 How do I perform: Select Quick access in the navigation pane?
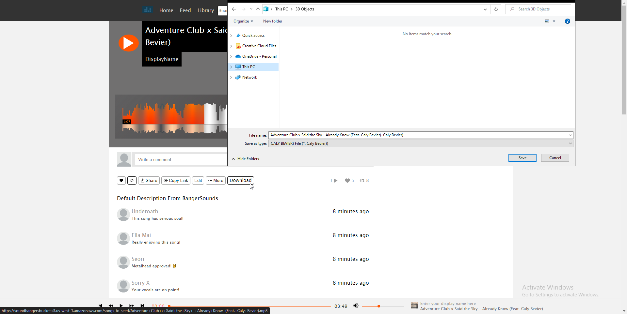coord(253,36)
